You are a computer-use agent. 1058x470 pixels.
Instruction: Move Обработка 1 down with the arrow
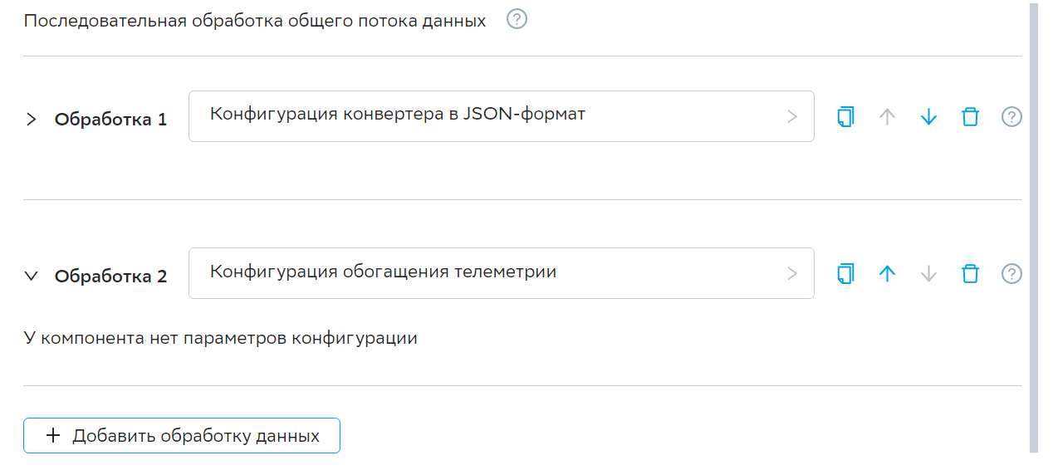point(928,117)
